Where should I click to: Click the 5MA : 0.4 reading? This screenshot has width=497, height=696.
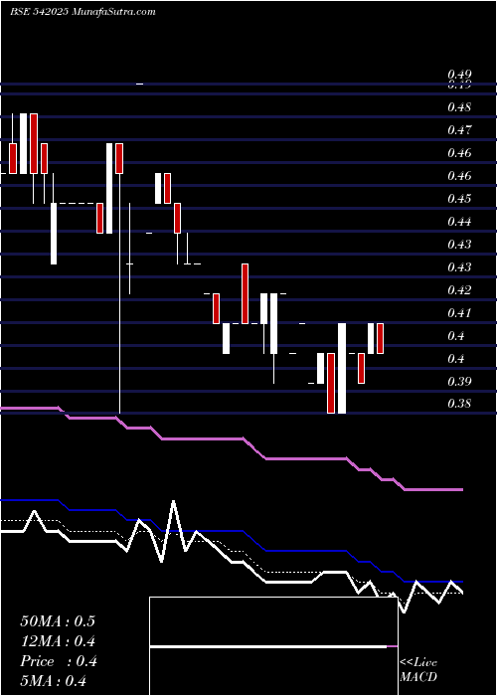tap(53, 681)
